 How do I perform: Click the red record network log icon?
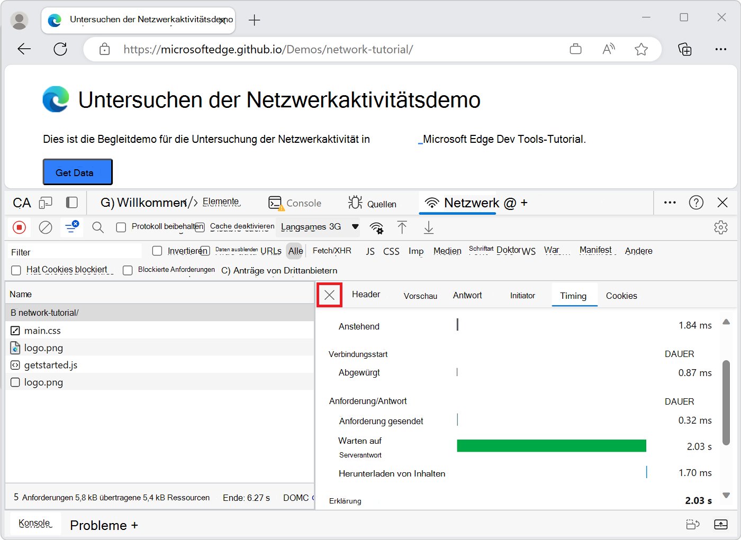(x=20, y=227)
